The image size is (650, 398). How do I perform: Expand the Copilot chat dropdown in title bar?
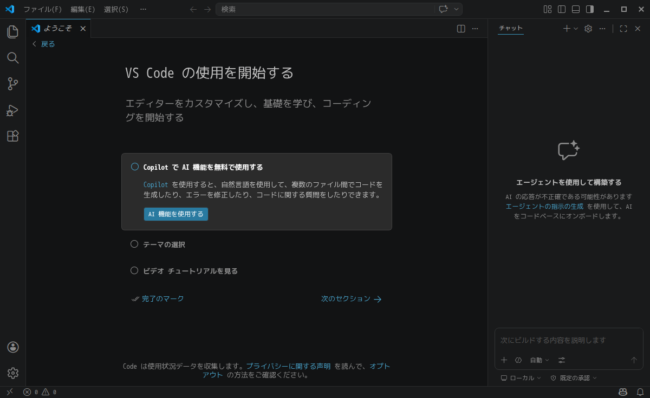(x=457, y=9)
